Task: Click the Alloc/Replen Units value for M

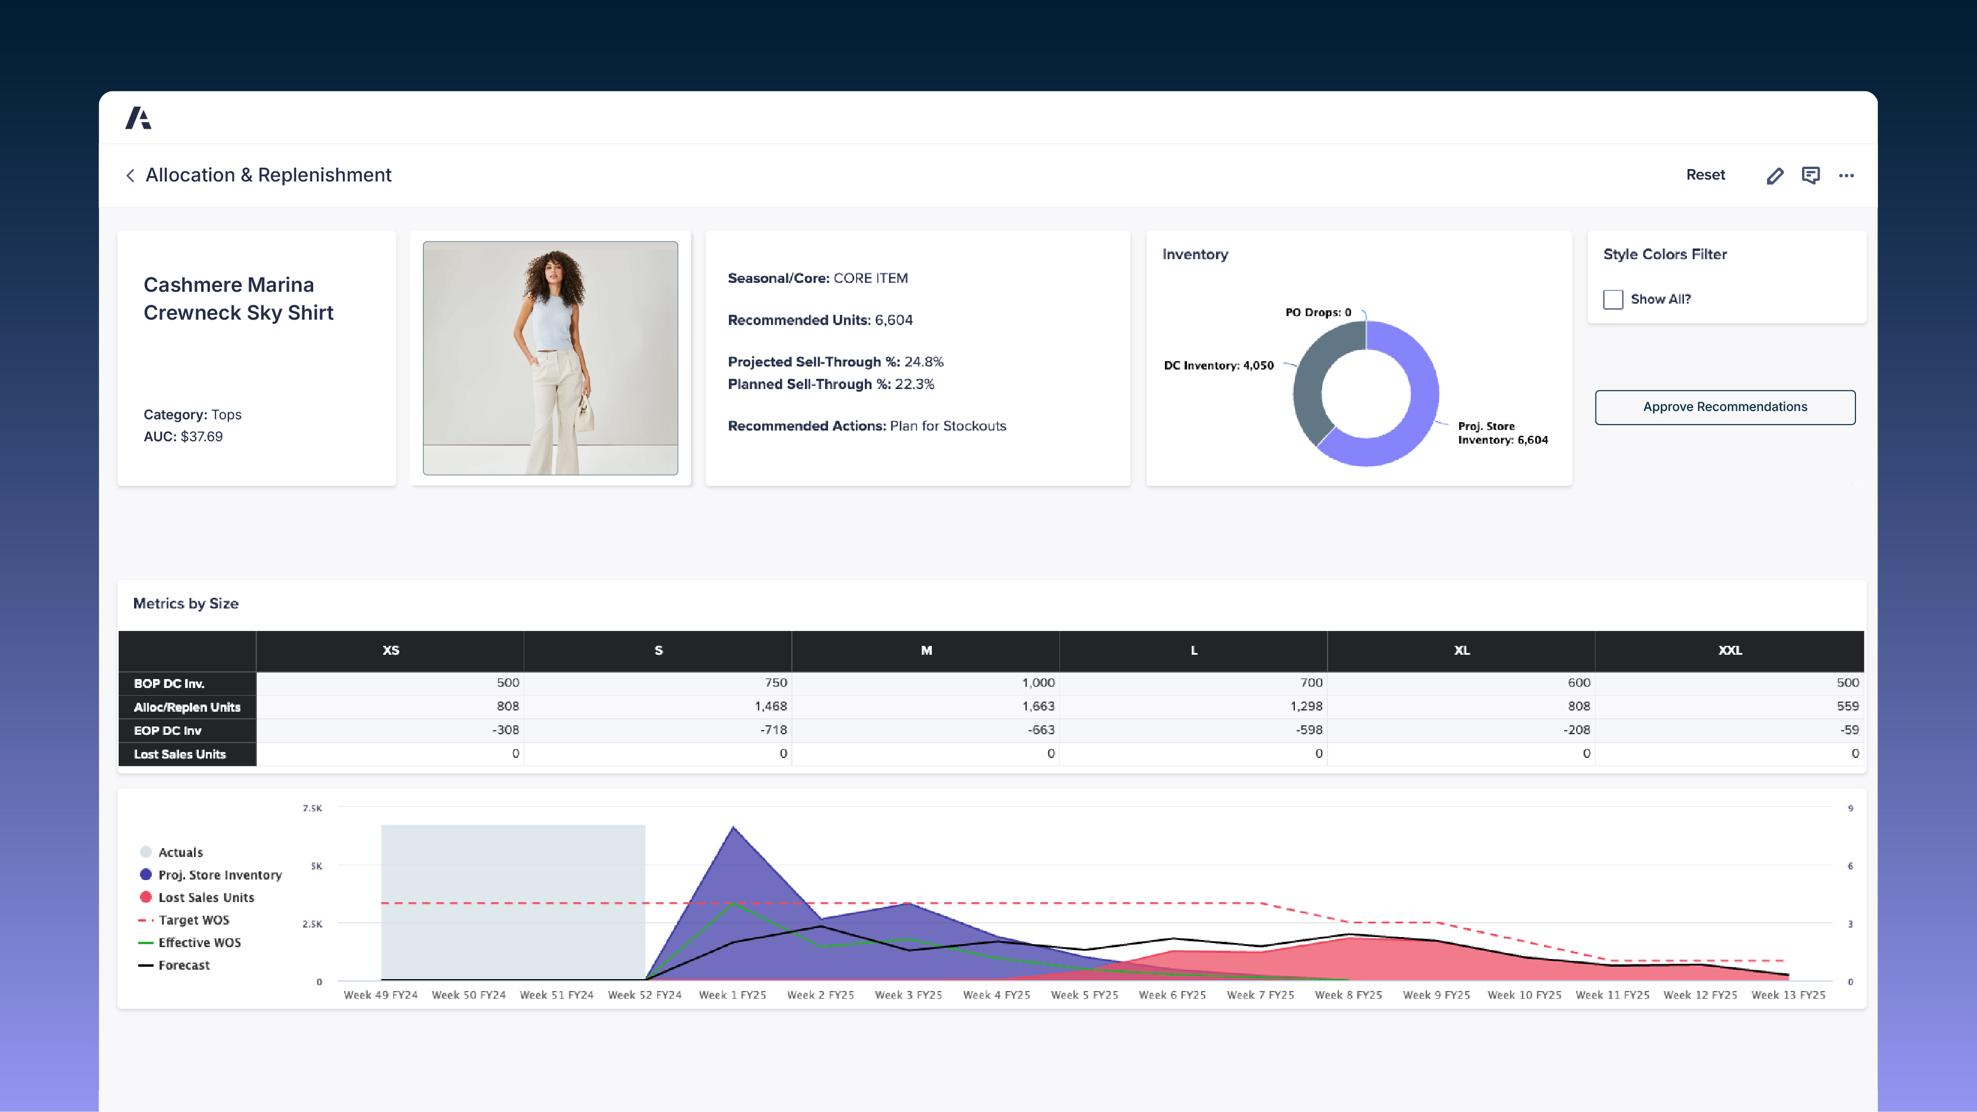Action: pyautogui.click(x=1037, y=706)
